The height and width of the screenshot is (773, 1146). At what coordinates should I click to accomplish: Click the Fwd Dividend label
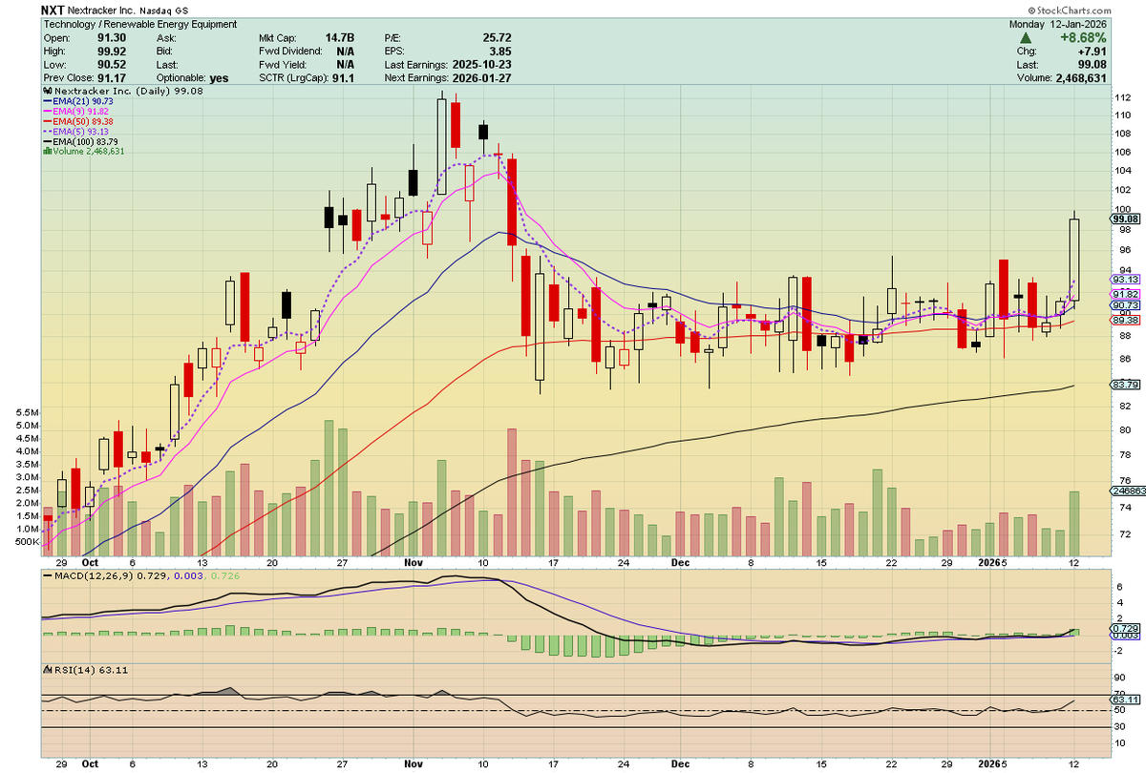[x=288, y=52]
